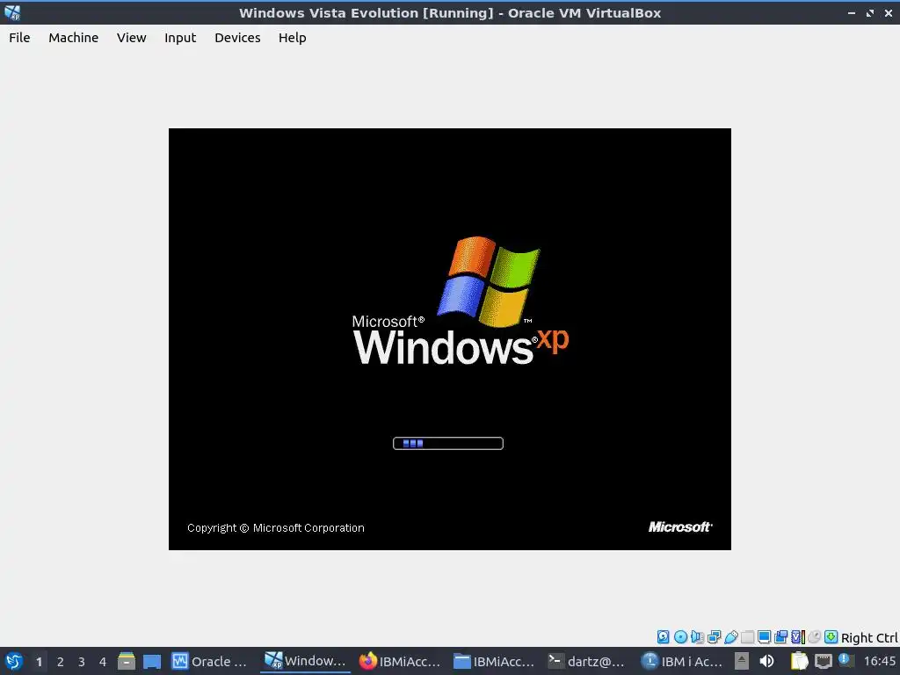
Task: Click the wired network tray icon
Action: point(823,661)
